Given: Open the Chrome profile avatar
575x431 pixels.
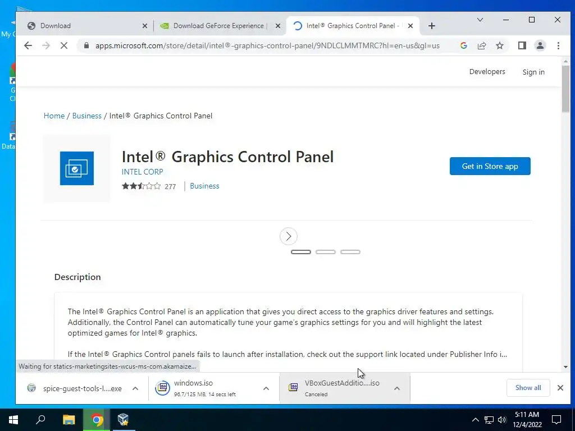Looking at the screenshot, I should tap(540, 45).
